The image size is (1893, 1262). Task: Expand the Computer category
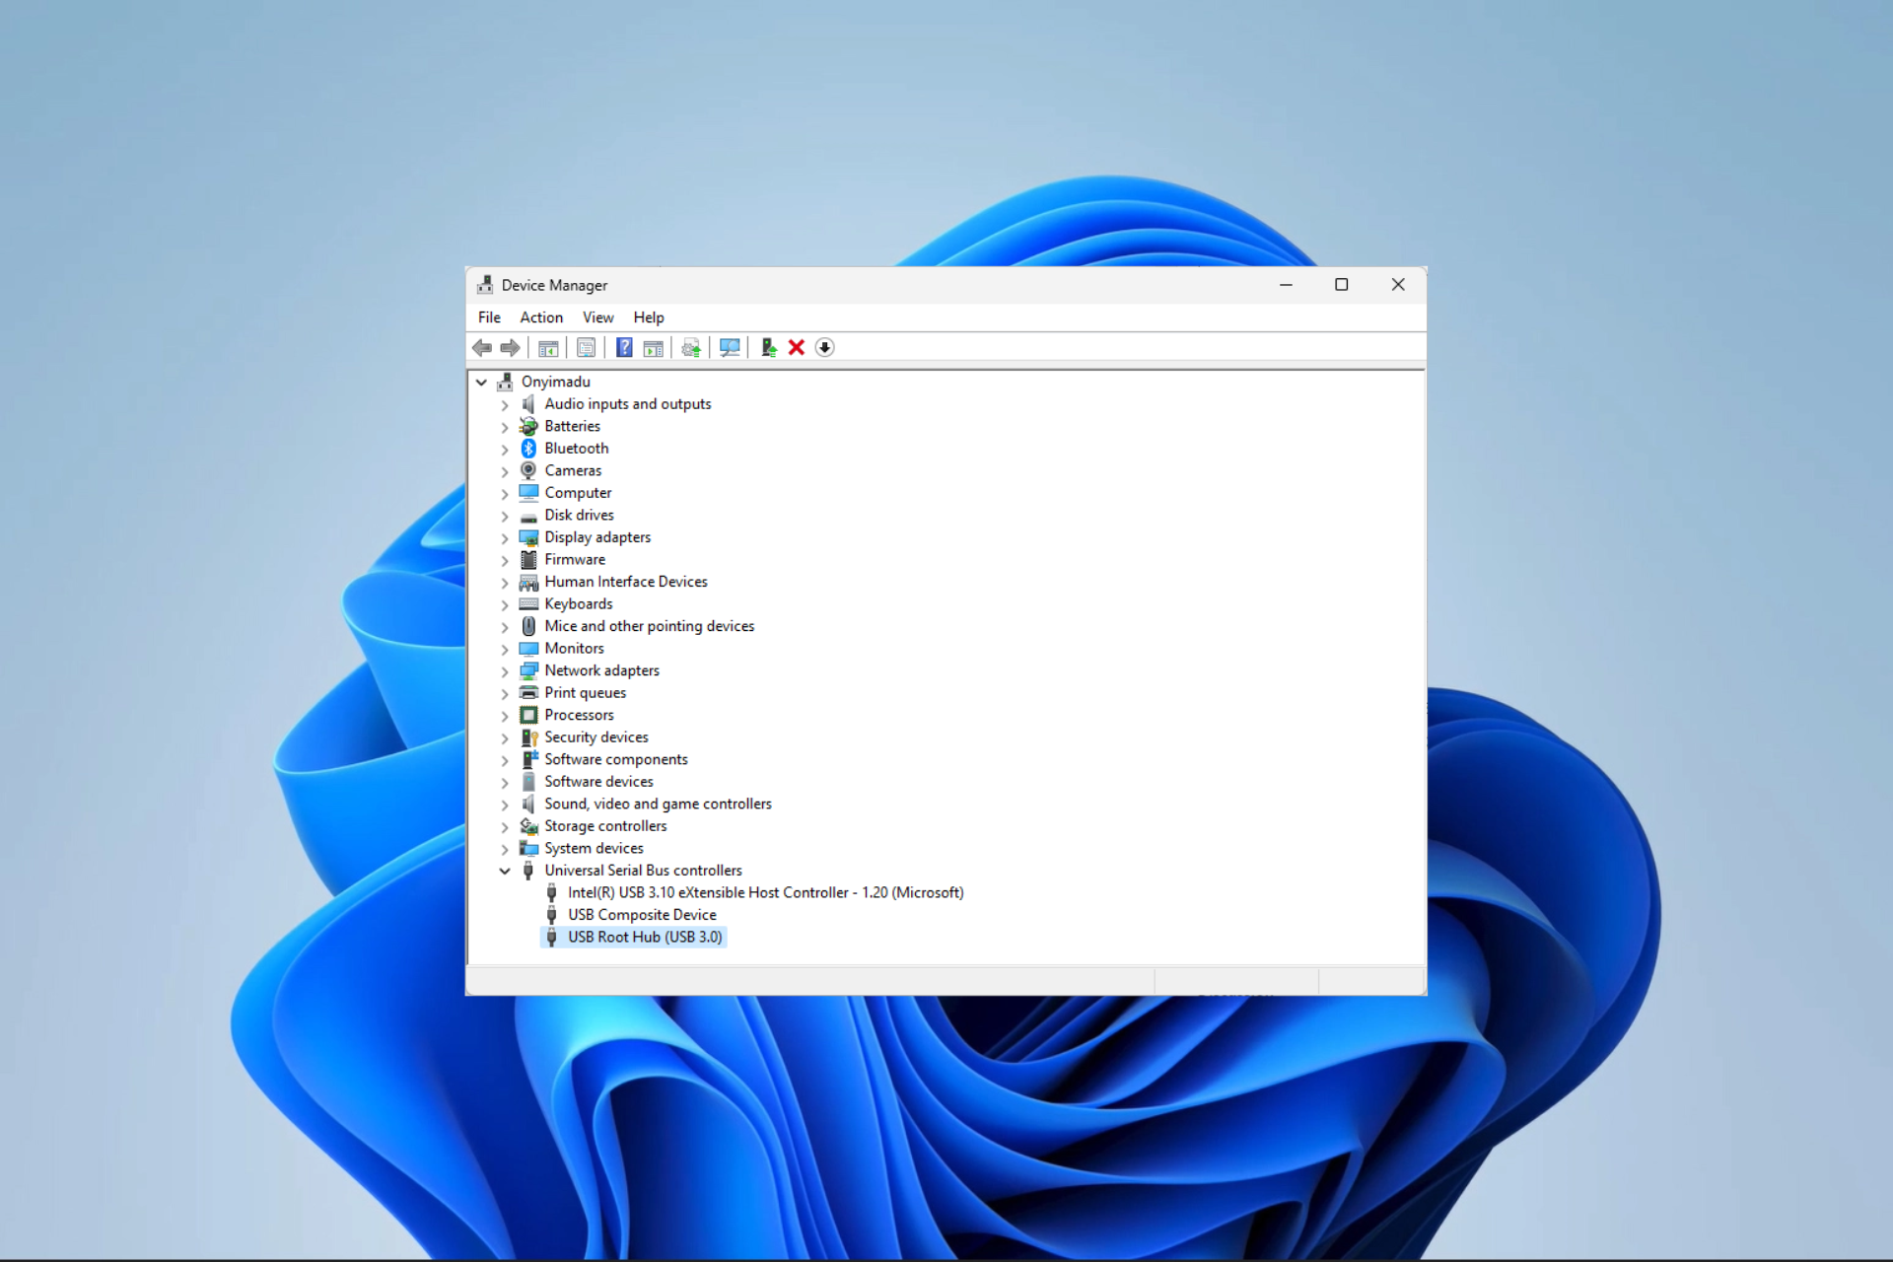click(505, 493)
